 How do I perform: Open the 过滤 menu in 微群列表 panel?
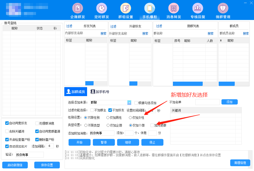[159, 26]
